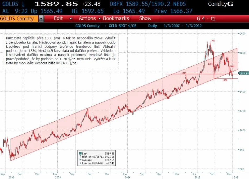Image resolution: width=249 pixels, height=179 pixels.
Task: Open the Edit menu
Action: 58,18
